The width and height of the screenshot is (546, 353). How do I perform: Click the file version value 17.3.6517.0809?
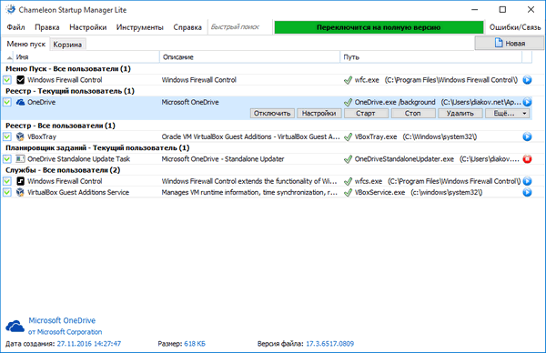click(x=329, y=344)
